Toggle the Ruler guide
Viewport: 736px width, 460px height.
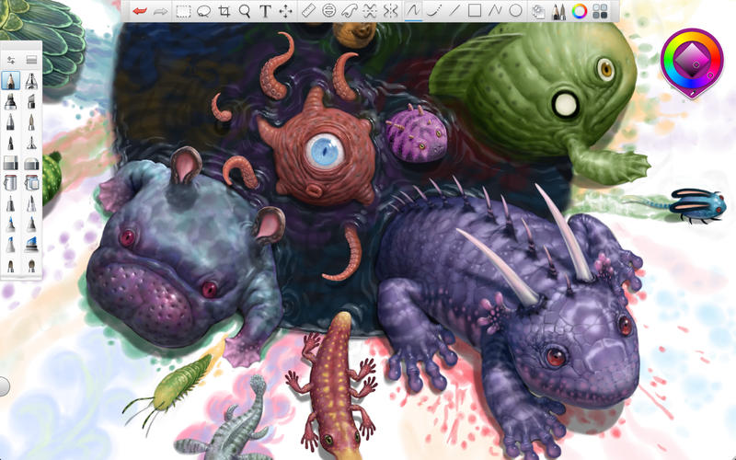pos(309,11)
